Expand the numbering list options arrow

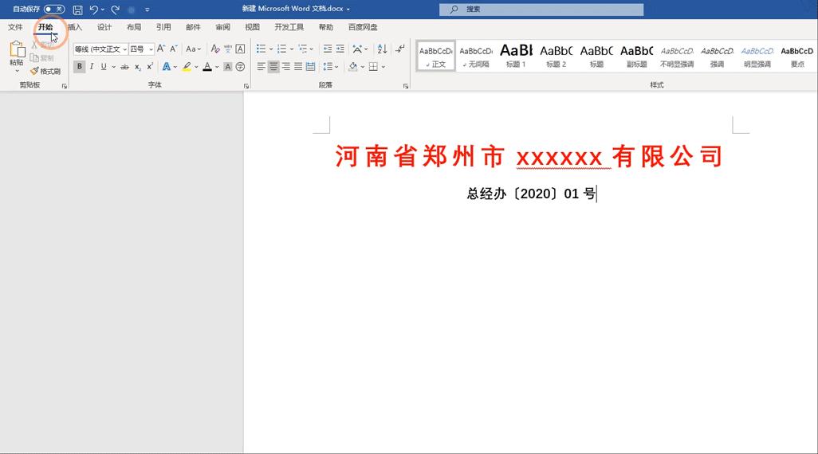pos(291,49)
